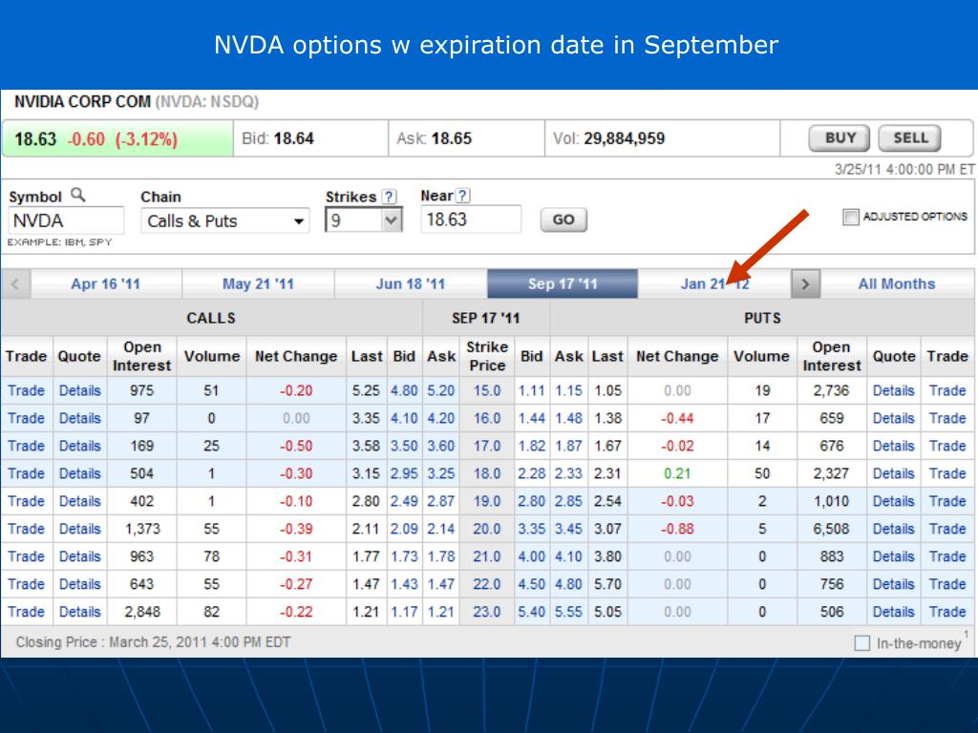Select the Apr 16 '11 expiration tab
The image size is (978, 733).
(105, 284)
